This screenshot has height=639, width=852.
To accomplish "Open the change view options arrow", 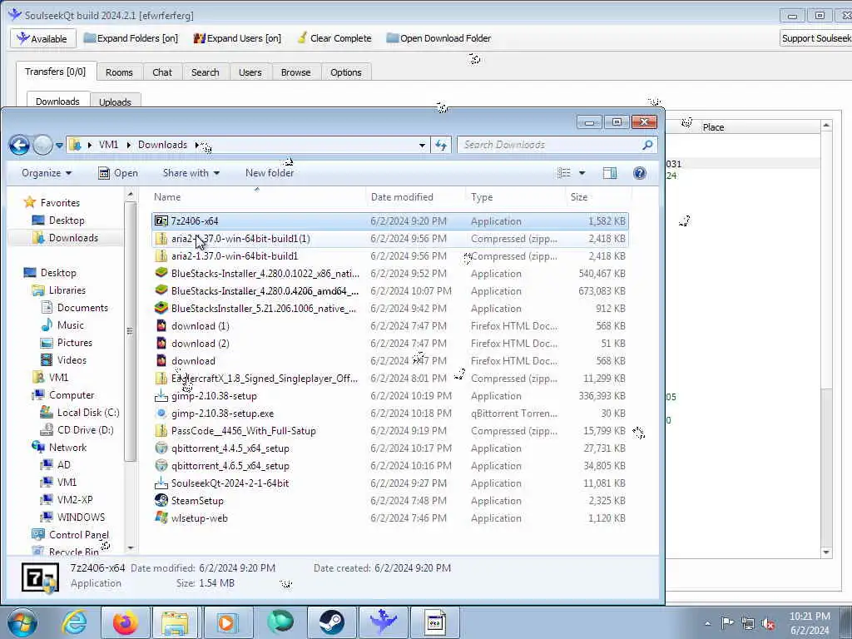I will 582,173.
